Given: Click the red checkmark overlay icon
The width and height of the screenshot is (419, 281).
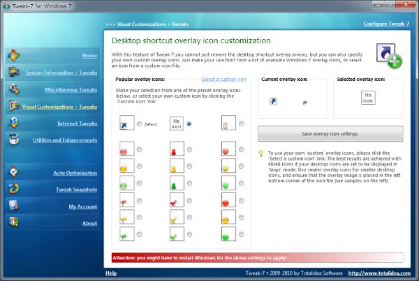Looking at the screenshot, I should pyautogui.click(x=177, y=200).
